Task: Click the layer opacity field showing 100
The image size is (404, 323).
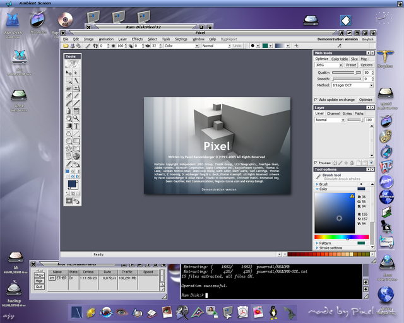Action: (x=369, y=120)
